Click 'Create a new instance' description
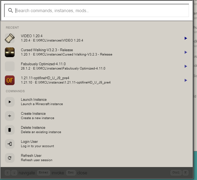Image resolution: width=197 pixels, height=180 pixels. pyautogui.click(x=38, y=118)
